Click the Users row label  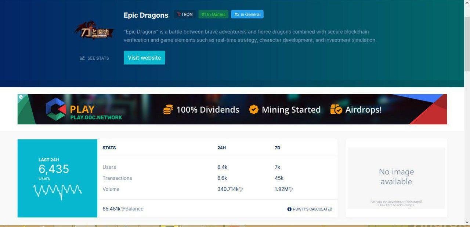[109, 167]
